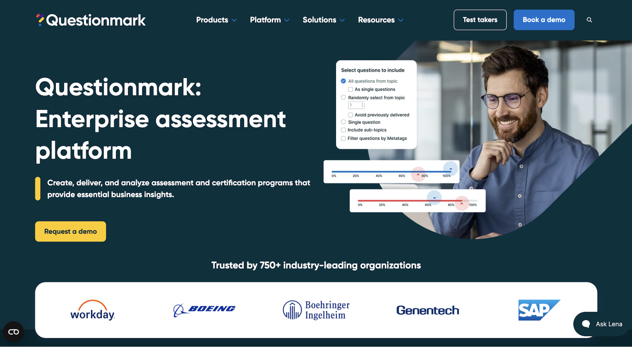
Task: Click the Genentech logo
Action: pos(428,310)
